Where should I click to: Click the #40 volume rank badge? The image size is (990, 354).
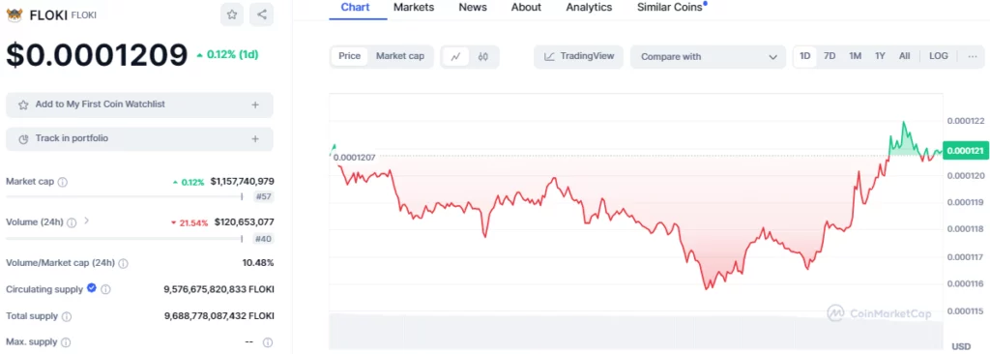coord(264,239)
